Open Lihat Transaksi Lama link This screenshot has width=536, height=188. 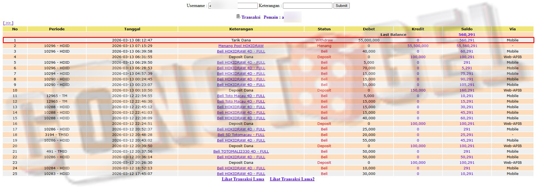[x=243, y=179]
